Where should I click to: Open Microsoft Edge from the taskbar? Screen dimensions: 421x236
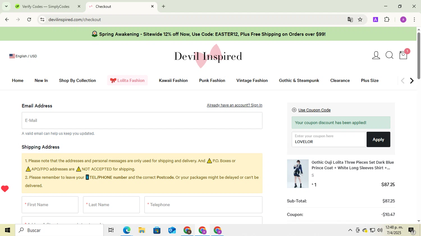(x=127, y=230)
